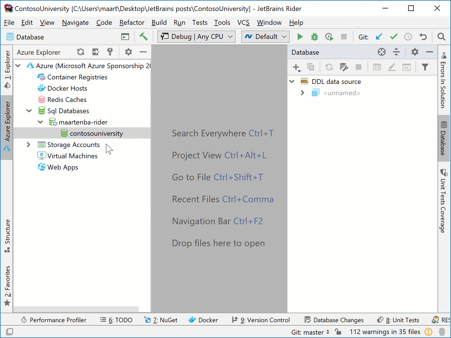This screenshot has height=338, width=451.
Task: Start a Run/Debug session with the green run arrow
Action: 300,37
